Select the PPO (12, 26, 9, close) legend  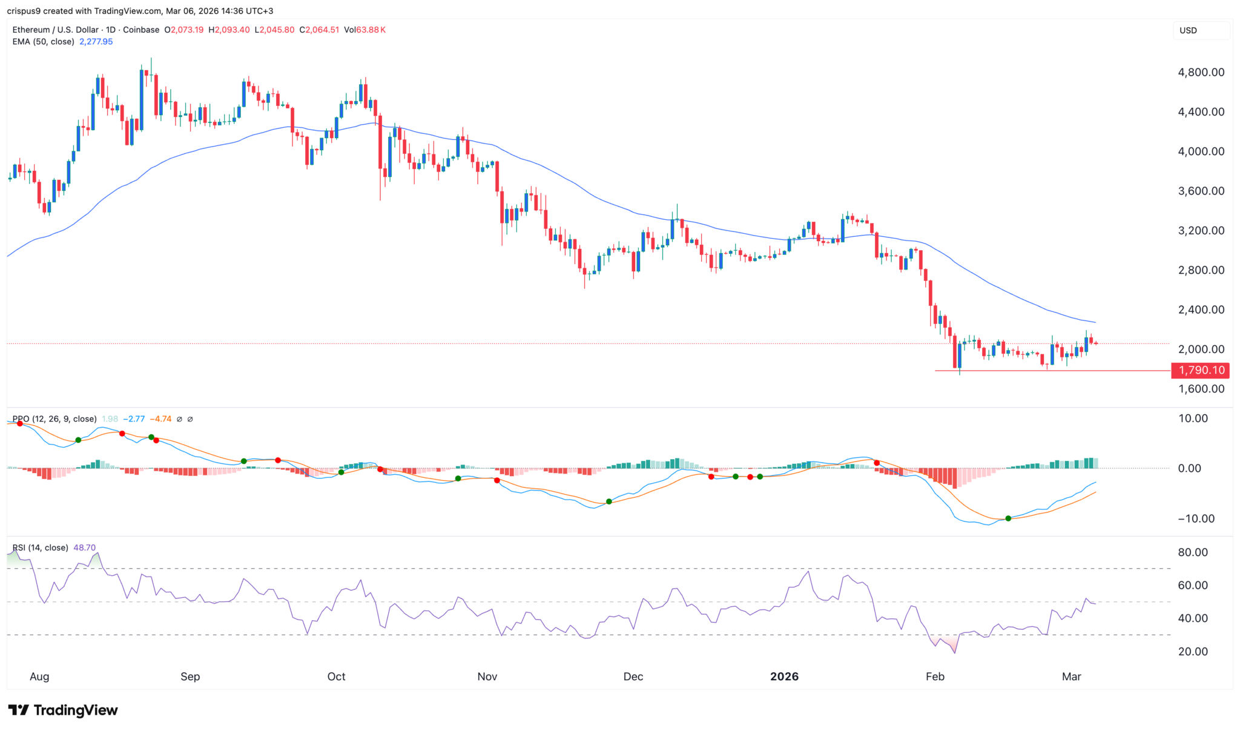tap(54, 419)
